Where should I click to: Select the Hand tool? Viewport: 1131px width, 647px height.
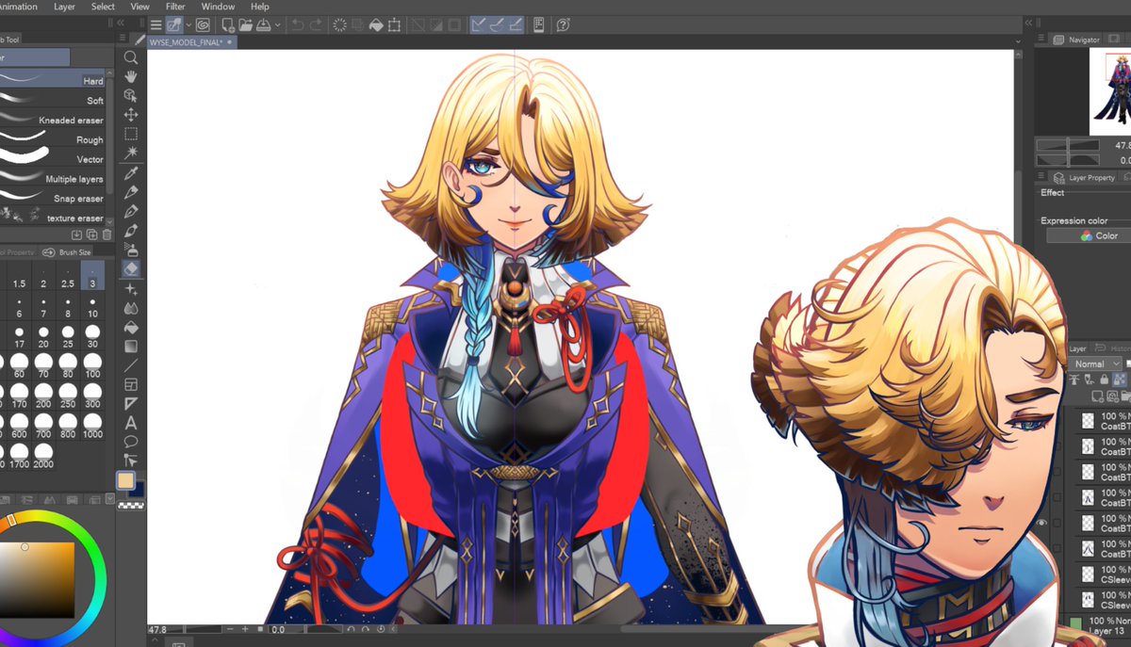click(132, 76)
